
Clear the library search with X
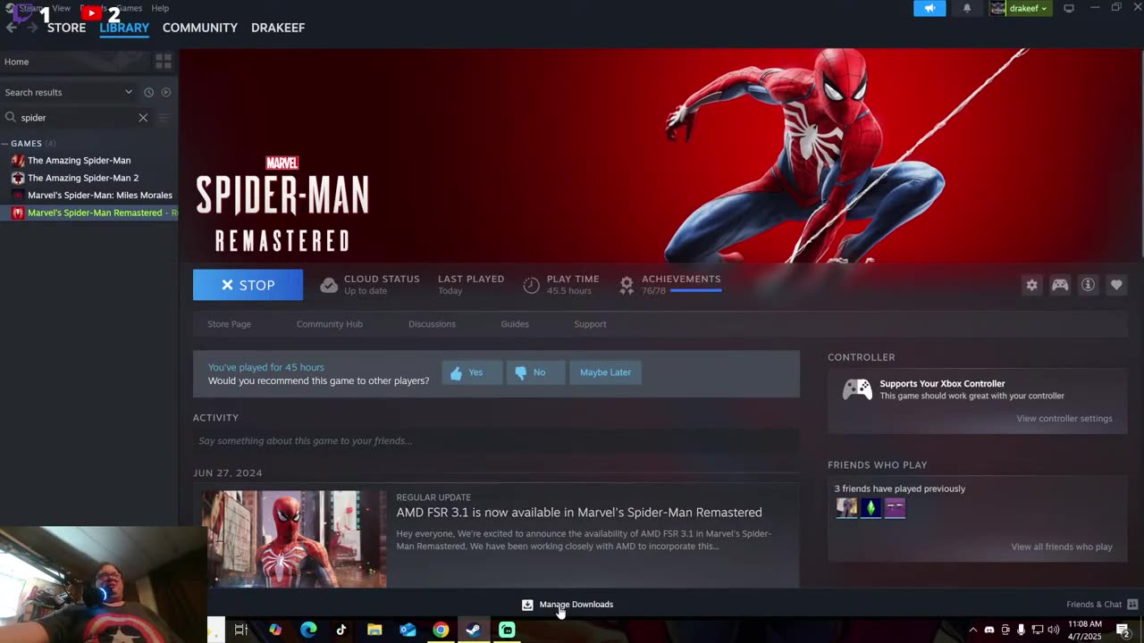point(143,117)
